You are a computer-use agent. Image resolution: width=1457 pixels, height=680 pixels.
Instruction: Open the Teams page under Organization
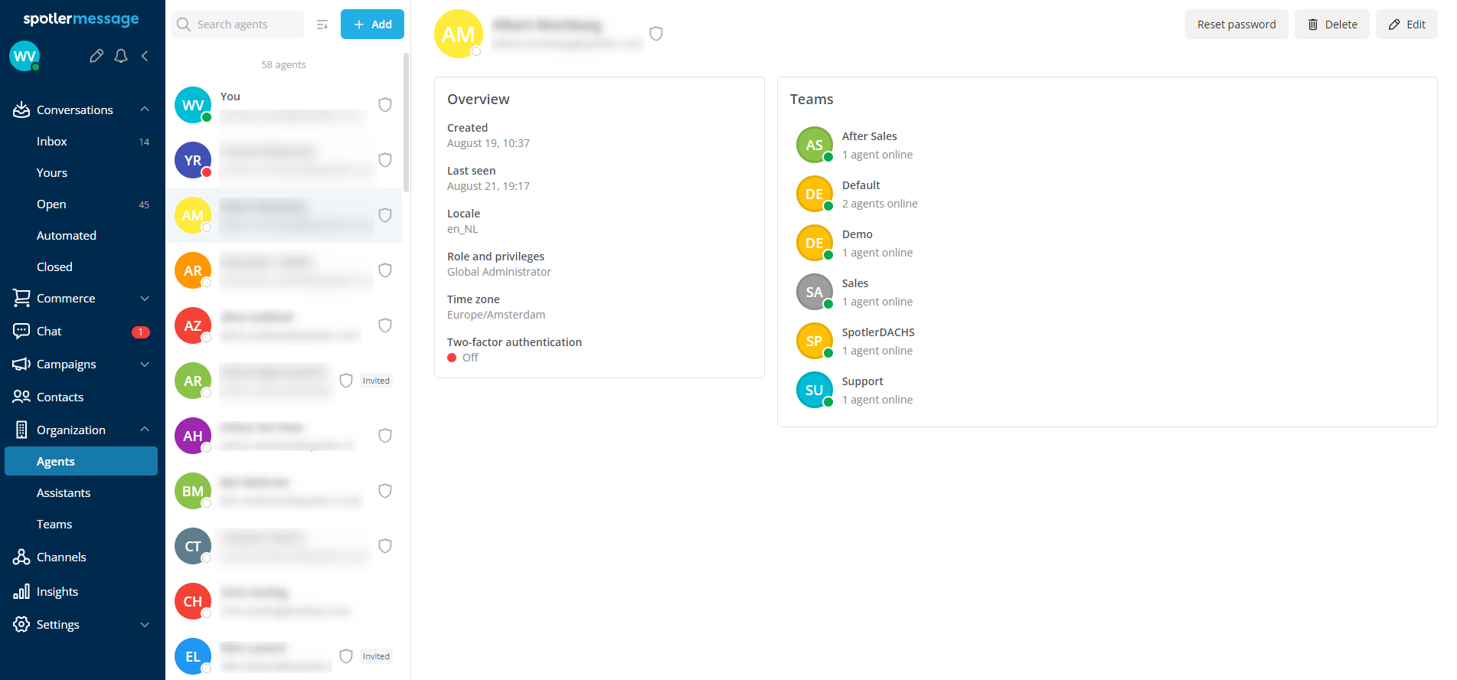coord(54,524)
